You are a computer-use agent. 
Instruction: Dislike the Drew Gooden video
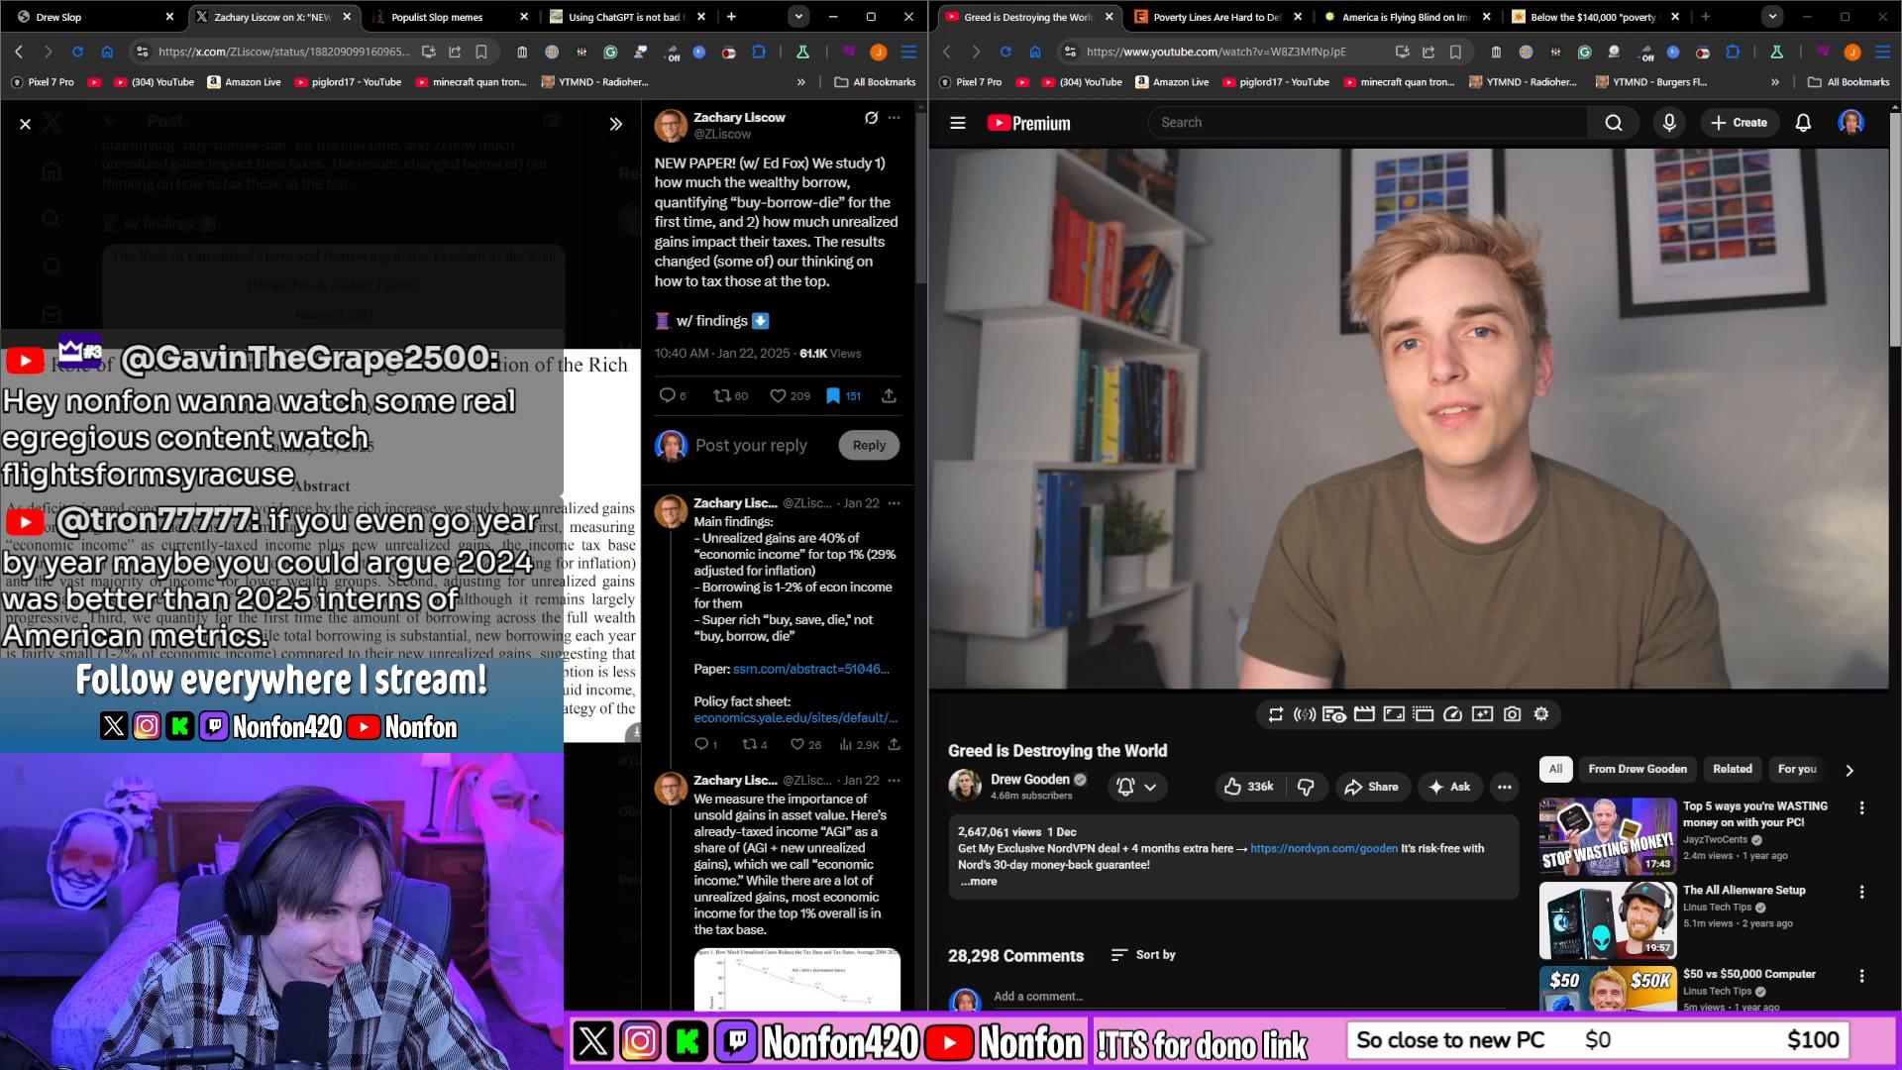click(1307, 786)
